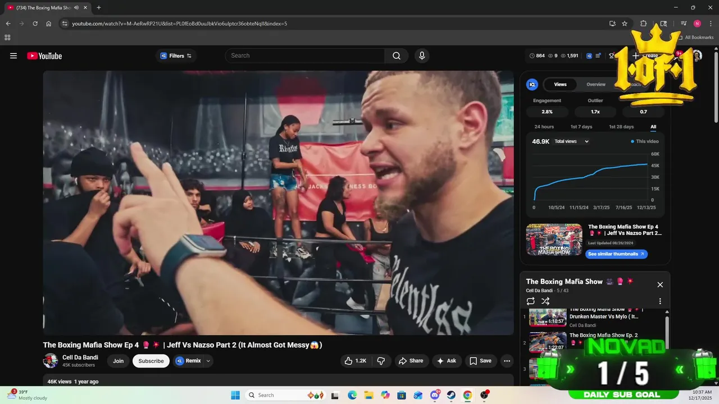719x404 pixels.
Task: Open Steam from taskbar
Action: coord(451,395)
